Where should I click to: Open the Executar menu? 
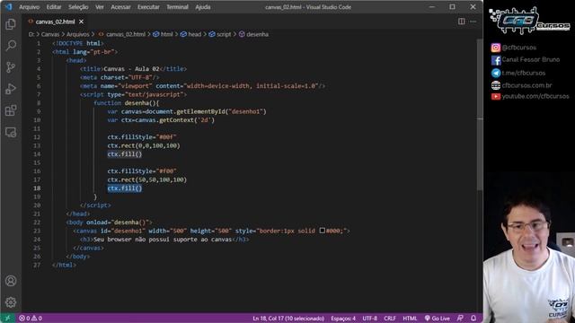148,7
